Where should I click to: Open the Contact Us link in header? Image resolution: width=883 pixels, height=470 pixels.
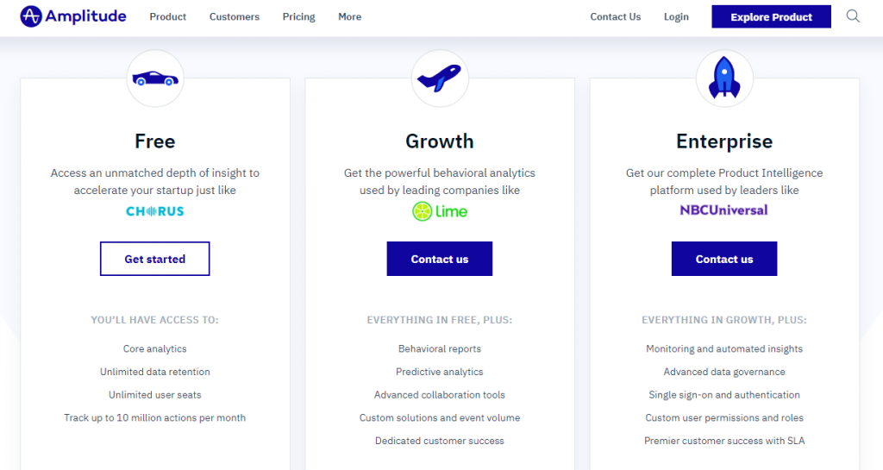(616, 17)
